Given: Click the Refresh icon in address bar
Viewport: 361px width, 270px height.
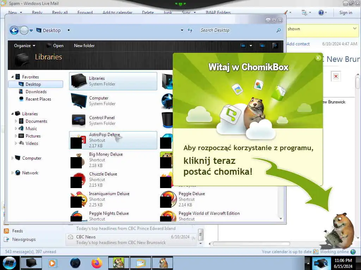Looking at the screenshot, I should [x=190, y=30].
